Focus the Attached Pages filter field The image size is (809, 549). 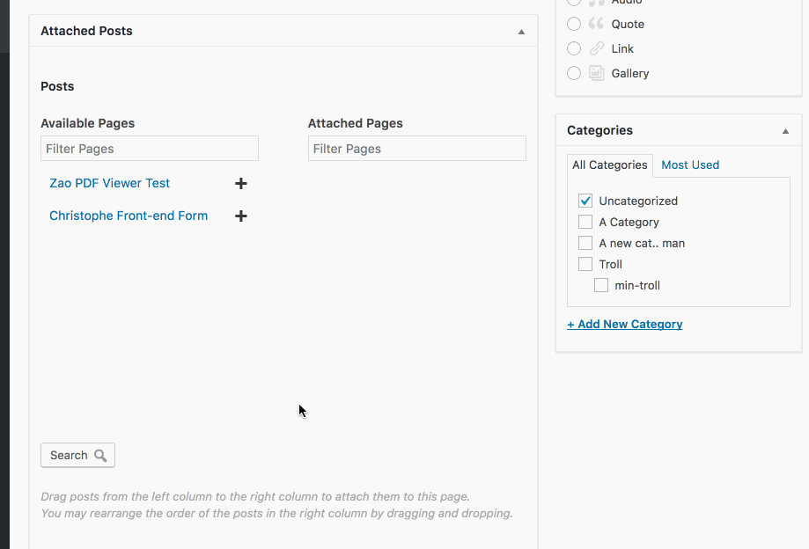(x=416, y=149)
